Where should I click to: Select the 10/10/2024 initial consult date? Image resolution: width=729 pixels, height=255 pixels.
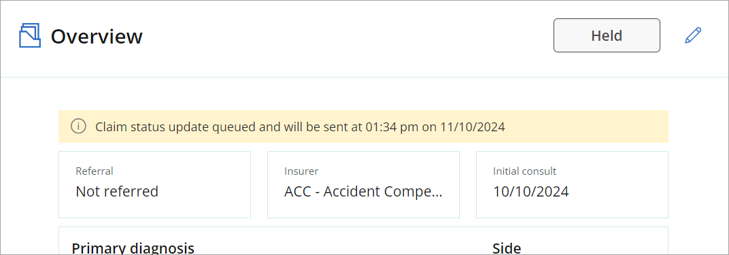[531, 191]
